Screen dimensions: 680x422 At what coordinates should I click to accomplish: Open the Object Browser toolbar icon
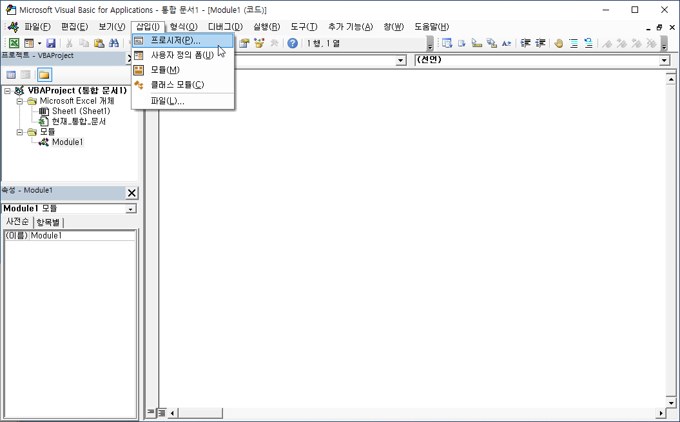click(x=259, y=43)
